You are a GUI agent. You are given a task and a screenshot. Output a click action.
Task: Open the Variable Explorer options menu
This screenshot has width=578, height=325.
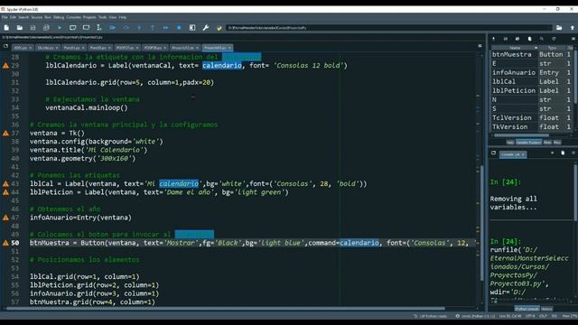(x=573, y=39)
